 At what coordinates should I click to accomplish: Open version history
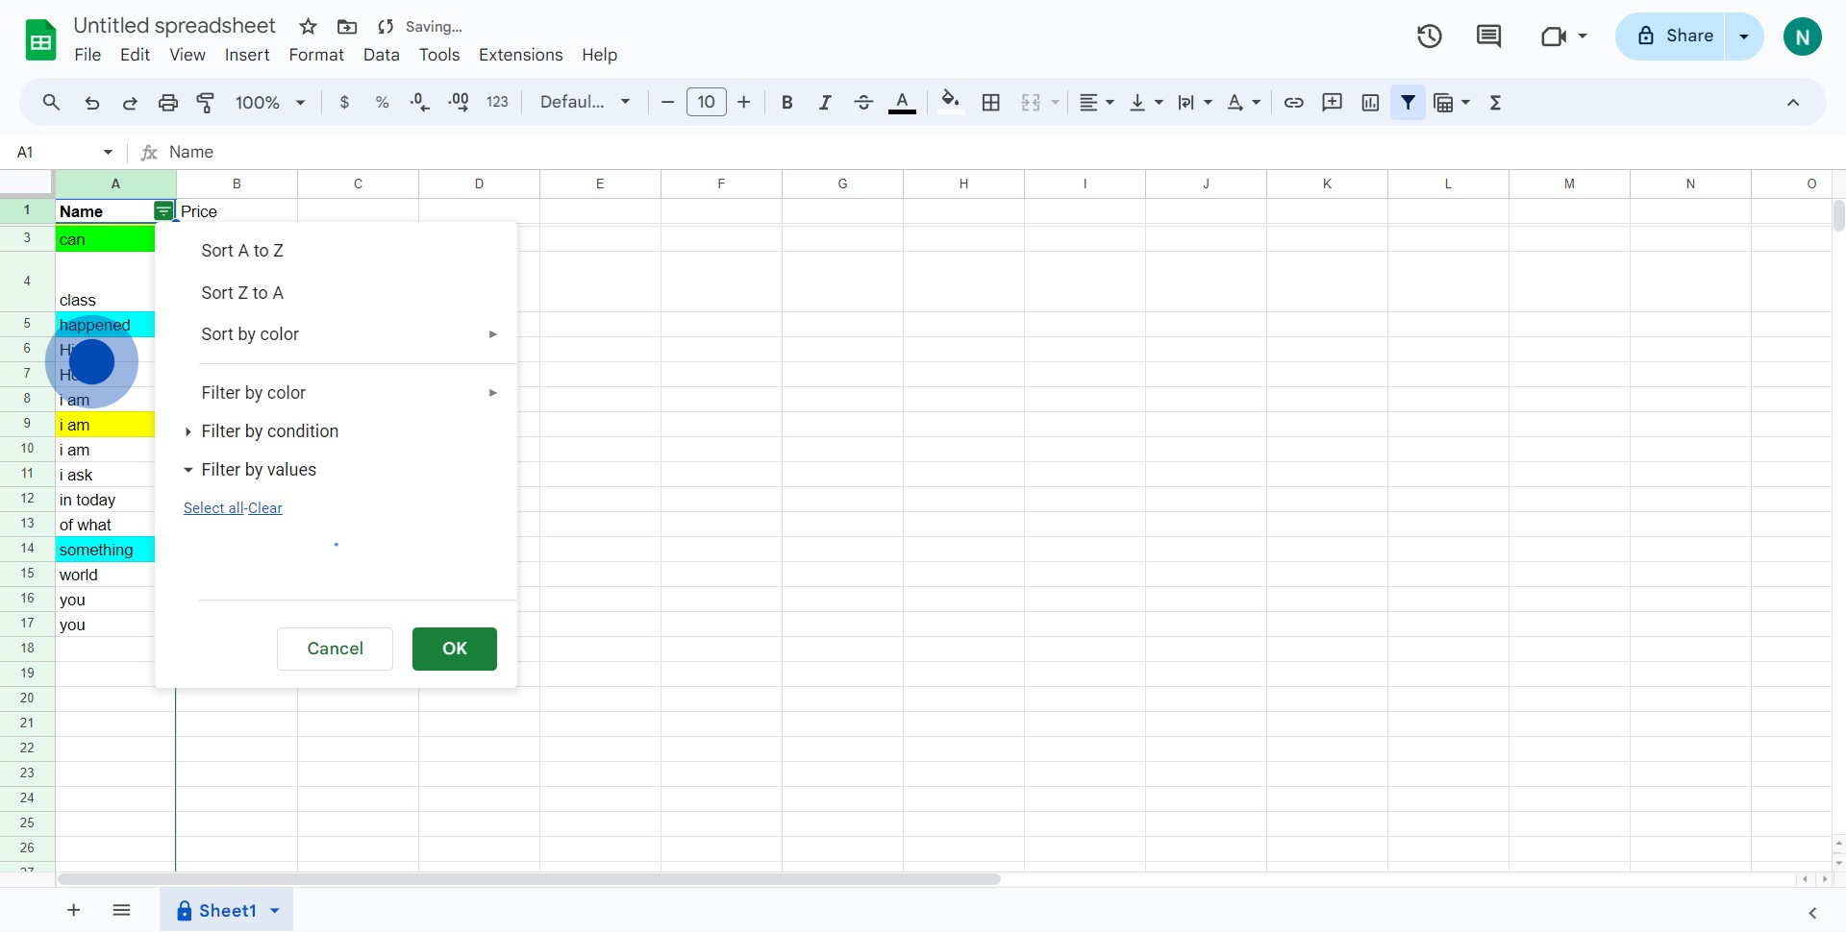[1430, 36]
